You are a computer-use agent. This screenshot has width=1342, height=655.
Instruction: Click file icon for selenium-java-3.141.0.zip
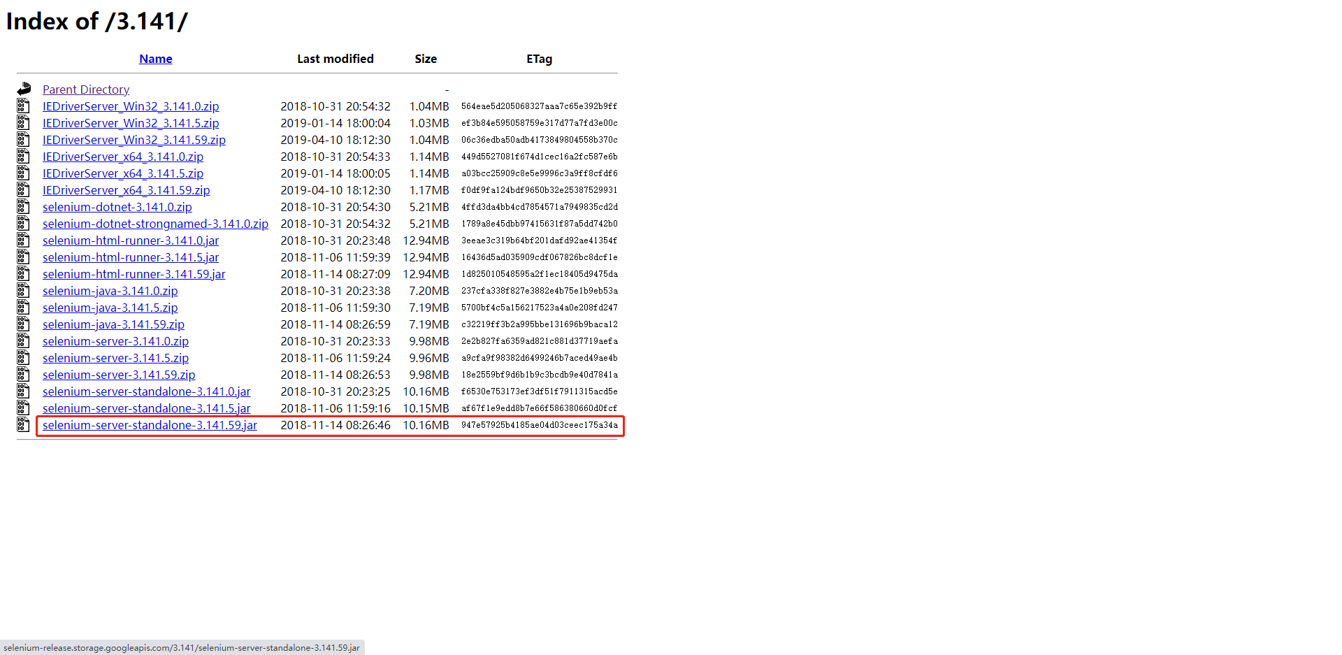[x=23, y=290]
